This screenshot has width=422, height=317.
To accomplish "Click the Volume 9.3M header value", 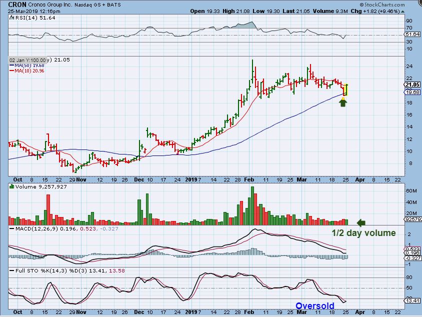I will pyautogui.click(x=330, y=11).
